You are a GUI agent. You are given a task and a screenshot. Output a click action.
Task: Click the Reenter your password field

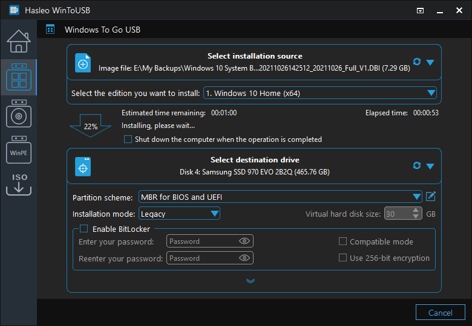coord(210,258)
